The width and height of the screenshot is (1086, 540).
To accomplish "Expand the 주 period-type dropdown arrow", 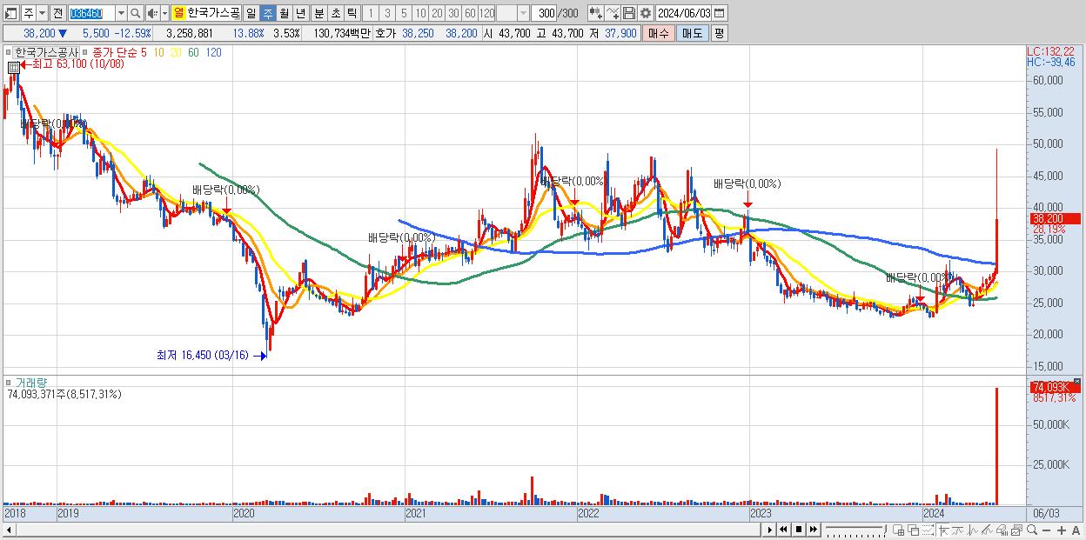I will (43, 13).
